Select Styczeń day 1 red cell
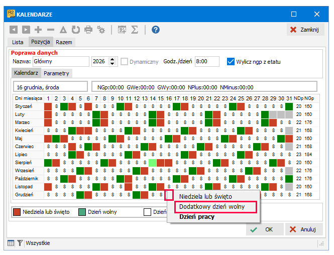334x255 pixels. point(48,106)
